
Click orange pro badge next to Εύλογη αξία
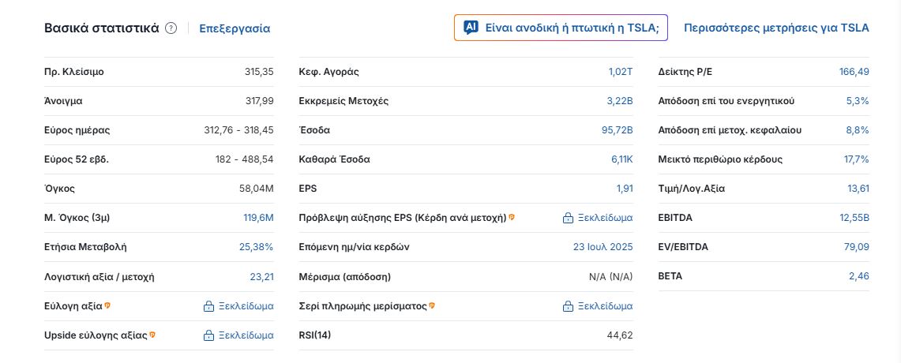(107, 305)
